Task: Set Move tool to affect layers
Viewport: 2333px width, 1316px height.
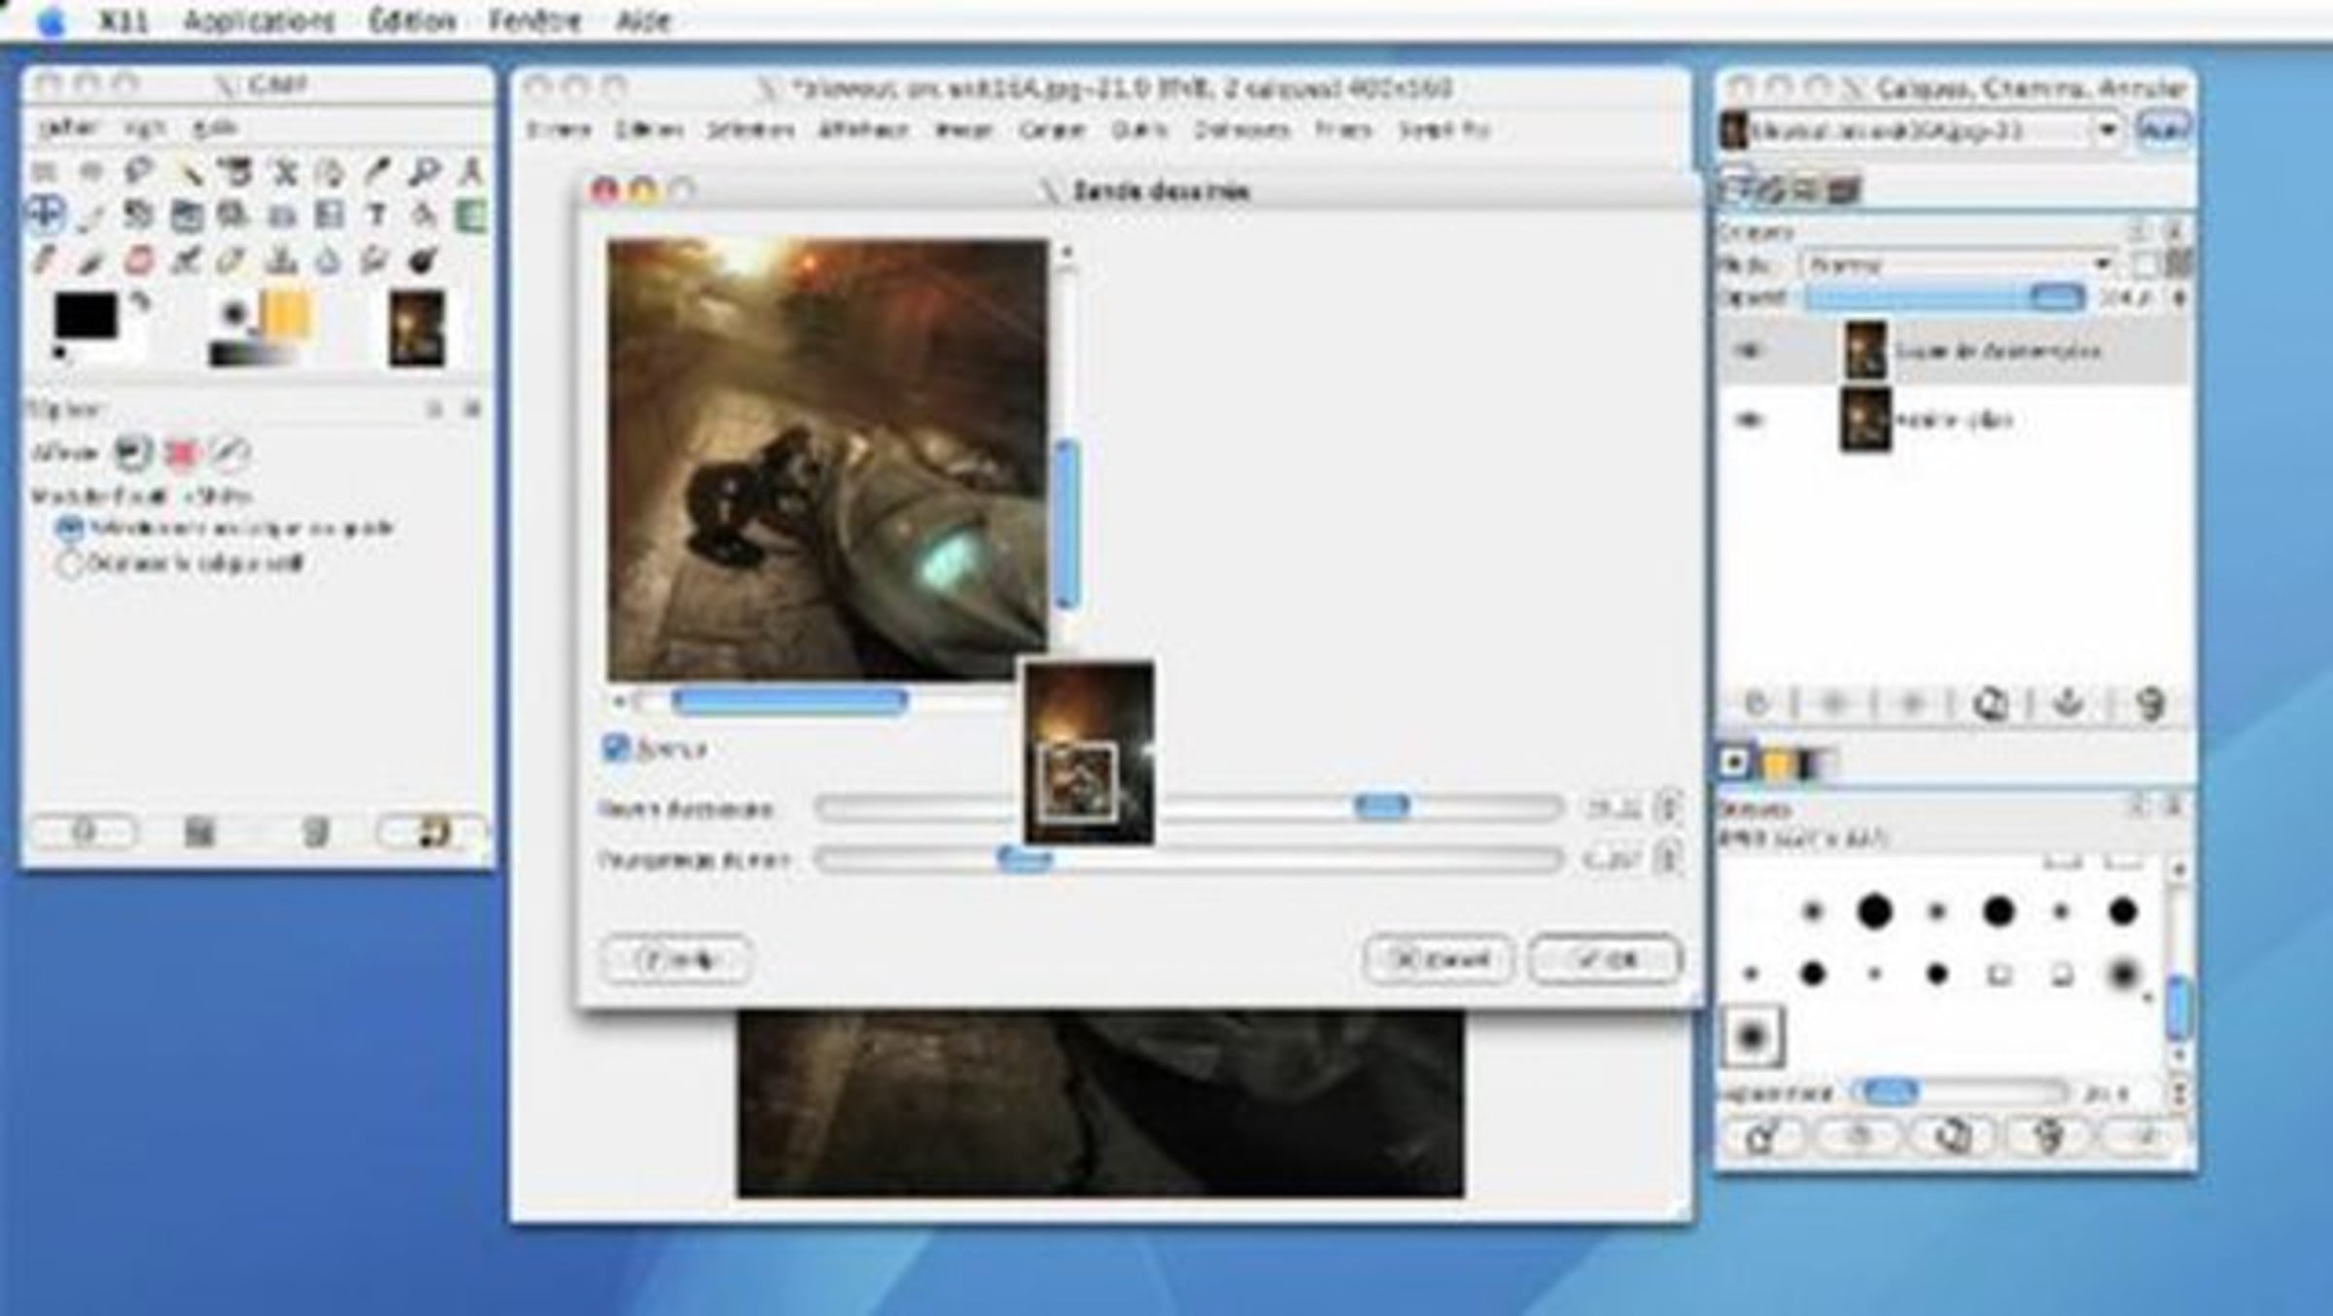Action: 132,452
